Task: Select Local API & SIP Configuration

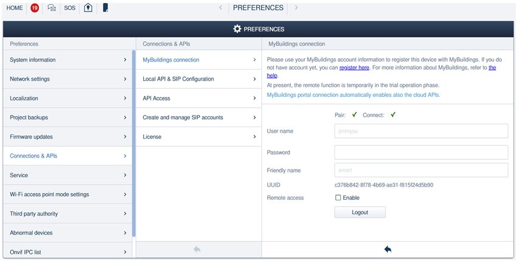Action: click(198, 79)
